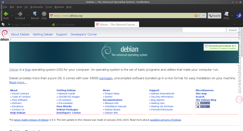Screen dimensions: 243x131
Task: Open the Project News link
Action: pos(112,94)
